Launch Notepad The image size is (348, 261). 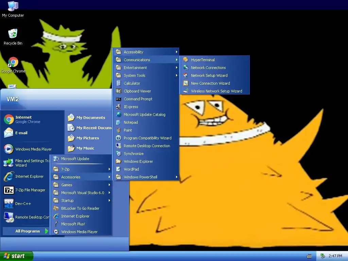(x=146, y=122)
